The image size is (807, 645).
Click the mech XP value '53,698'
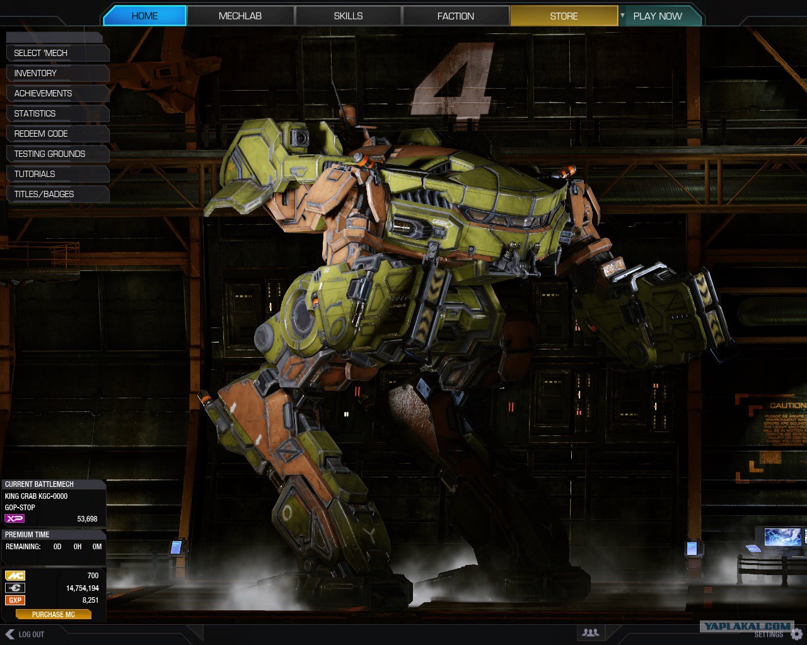pyautogui.click(x=88, y=519)
